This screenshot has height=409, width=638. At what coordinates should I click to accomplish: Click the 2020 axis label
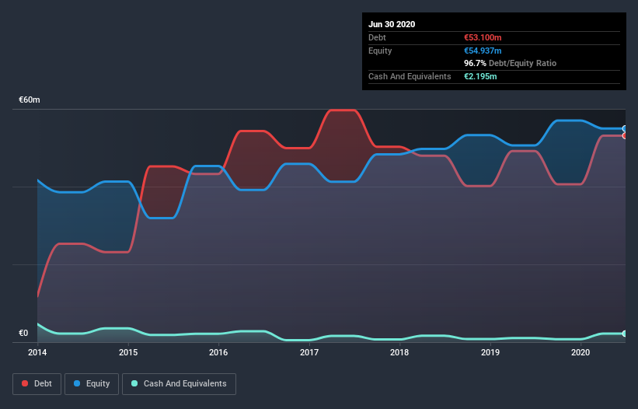[580, 352]
